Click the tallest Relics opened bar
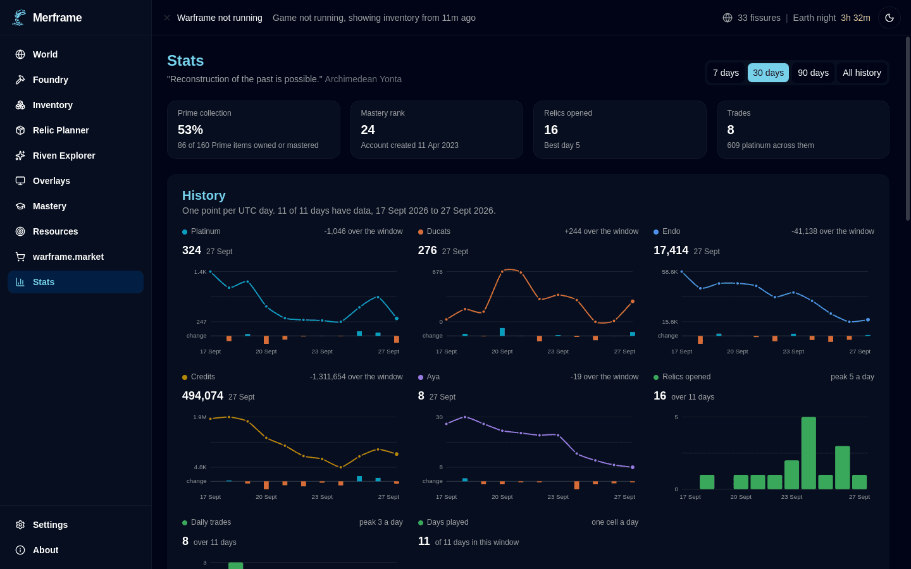 809,453
